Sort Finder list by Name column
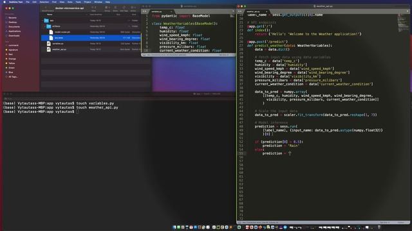The height and width of the screenshot is (231, 412). 50,15
